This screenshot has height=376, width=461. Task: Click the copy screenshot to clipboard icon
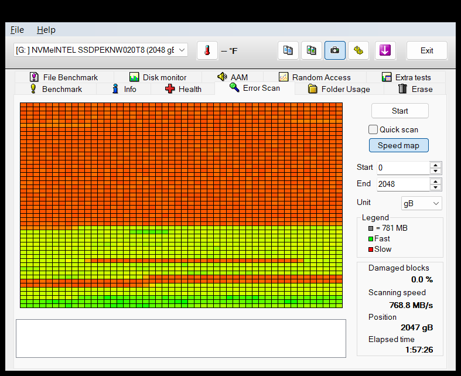point(312,50)
